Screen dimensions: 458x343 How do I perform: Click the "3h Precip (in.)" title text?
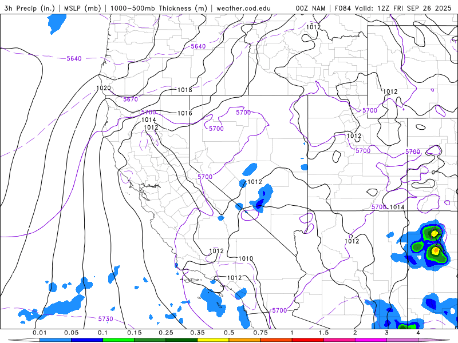(30, 8)
